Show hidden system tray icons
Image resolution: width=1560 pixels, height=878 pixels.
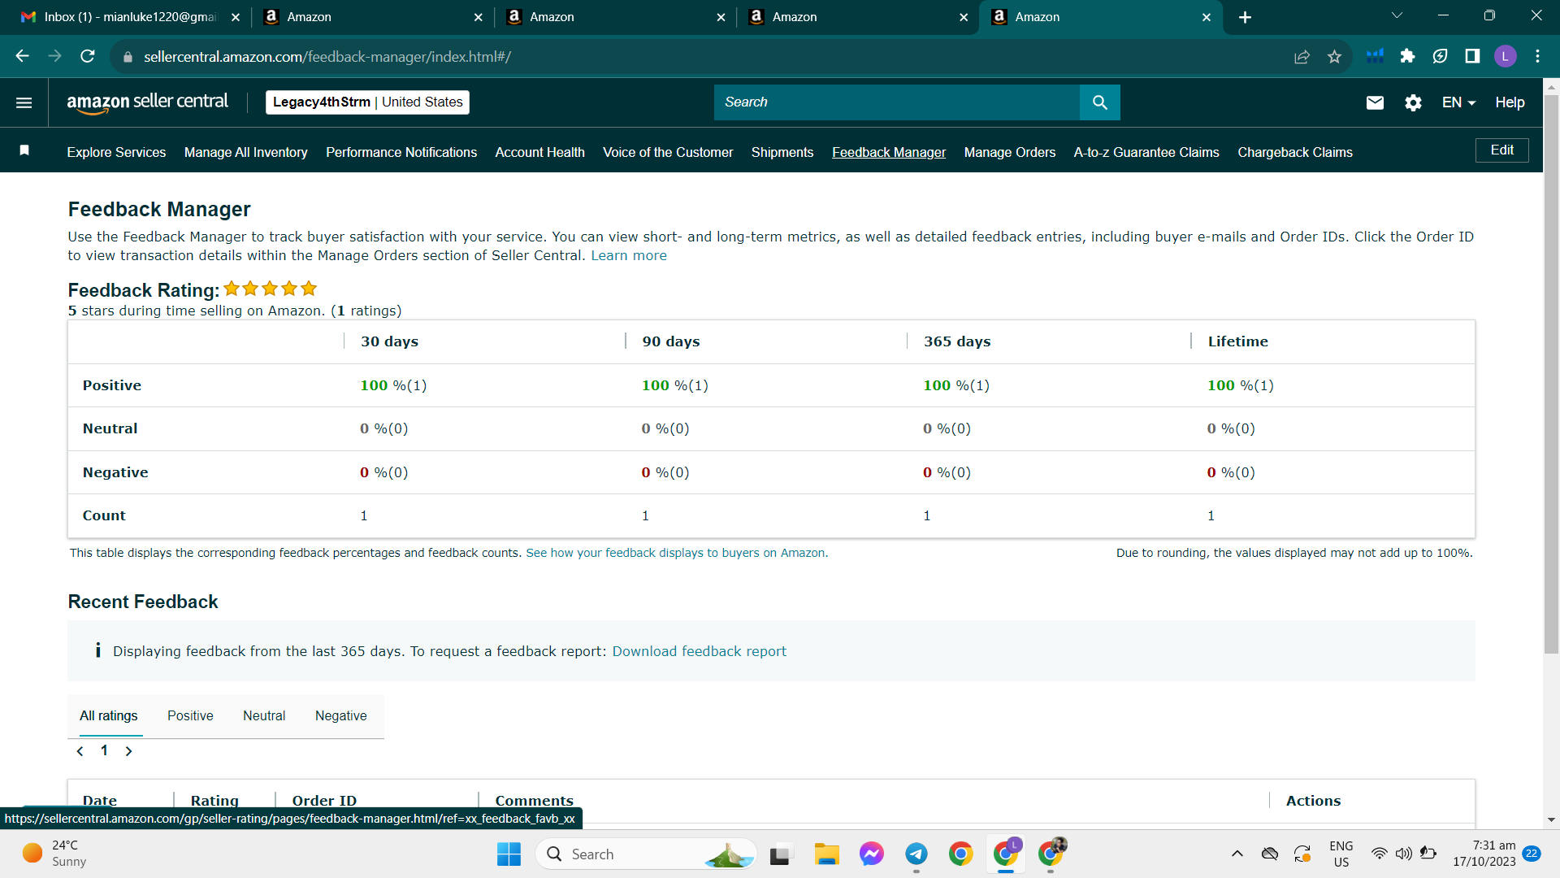1237,854
